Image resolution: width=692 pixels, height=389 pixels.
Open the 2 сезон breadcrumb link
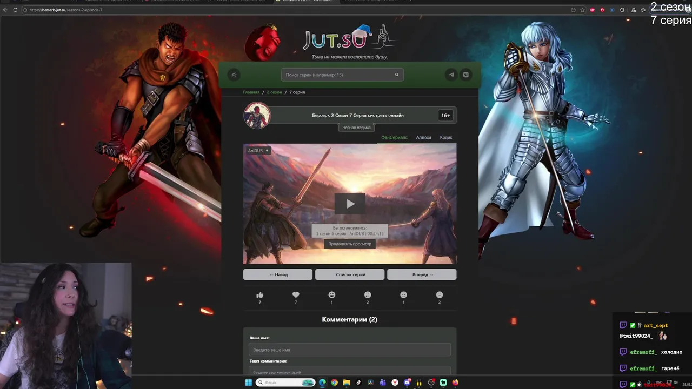click(x=274, y=92)
